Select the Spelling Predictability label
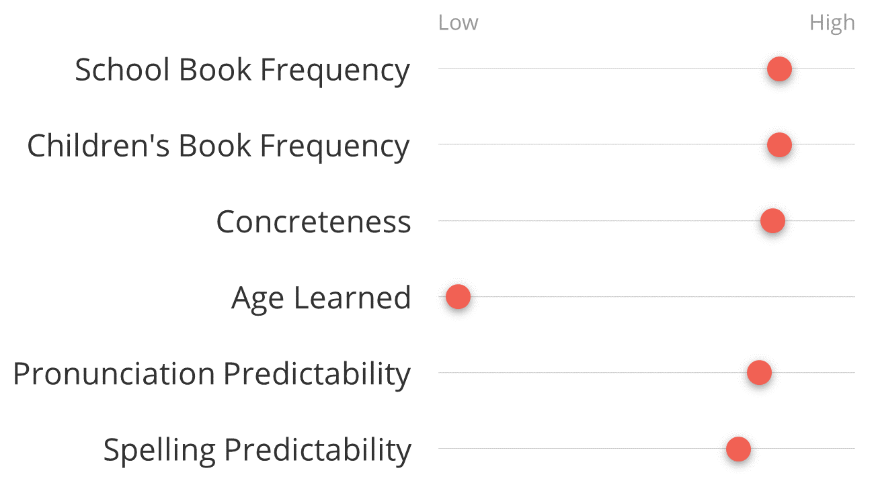 tap(257, 449)
